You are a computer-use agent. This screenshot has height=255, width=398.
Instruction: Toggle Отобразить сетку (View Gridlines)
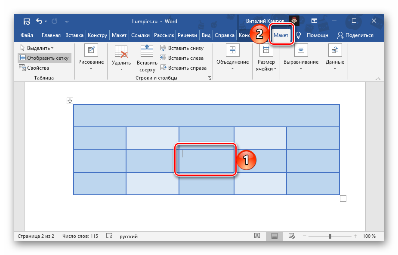click(x=43, y=58)
